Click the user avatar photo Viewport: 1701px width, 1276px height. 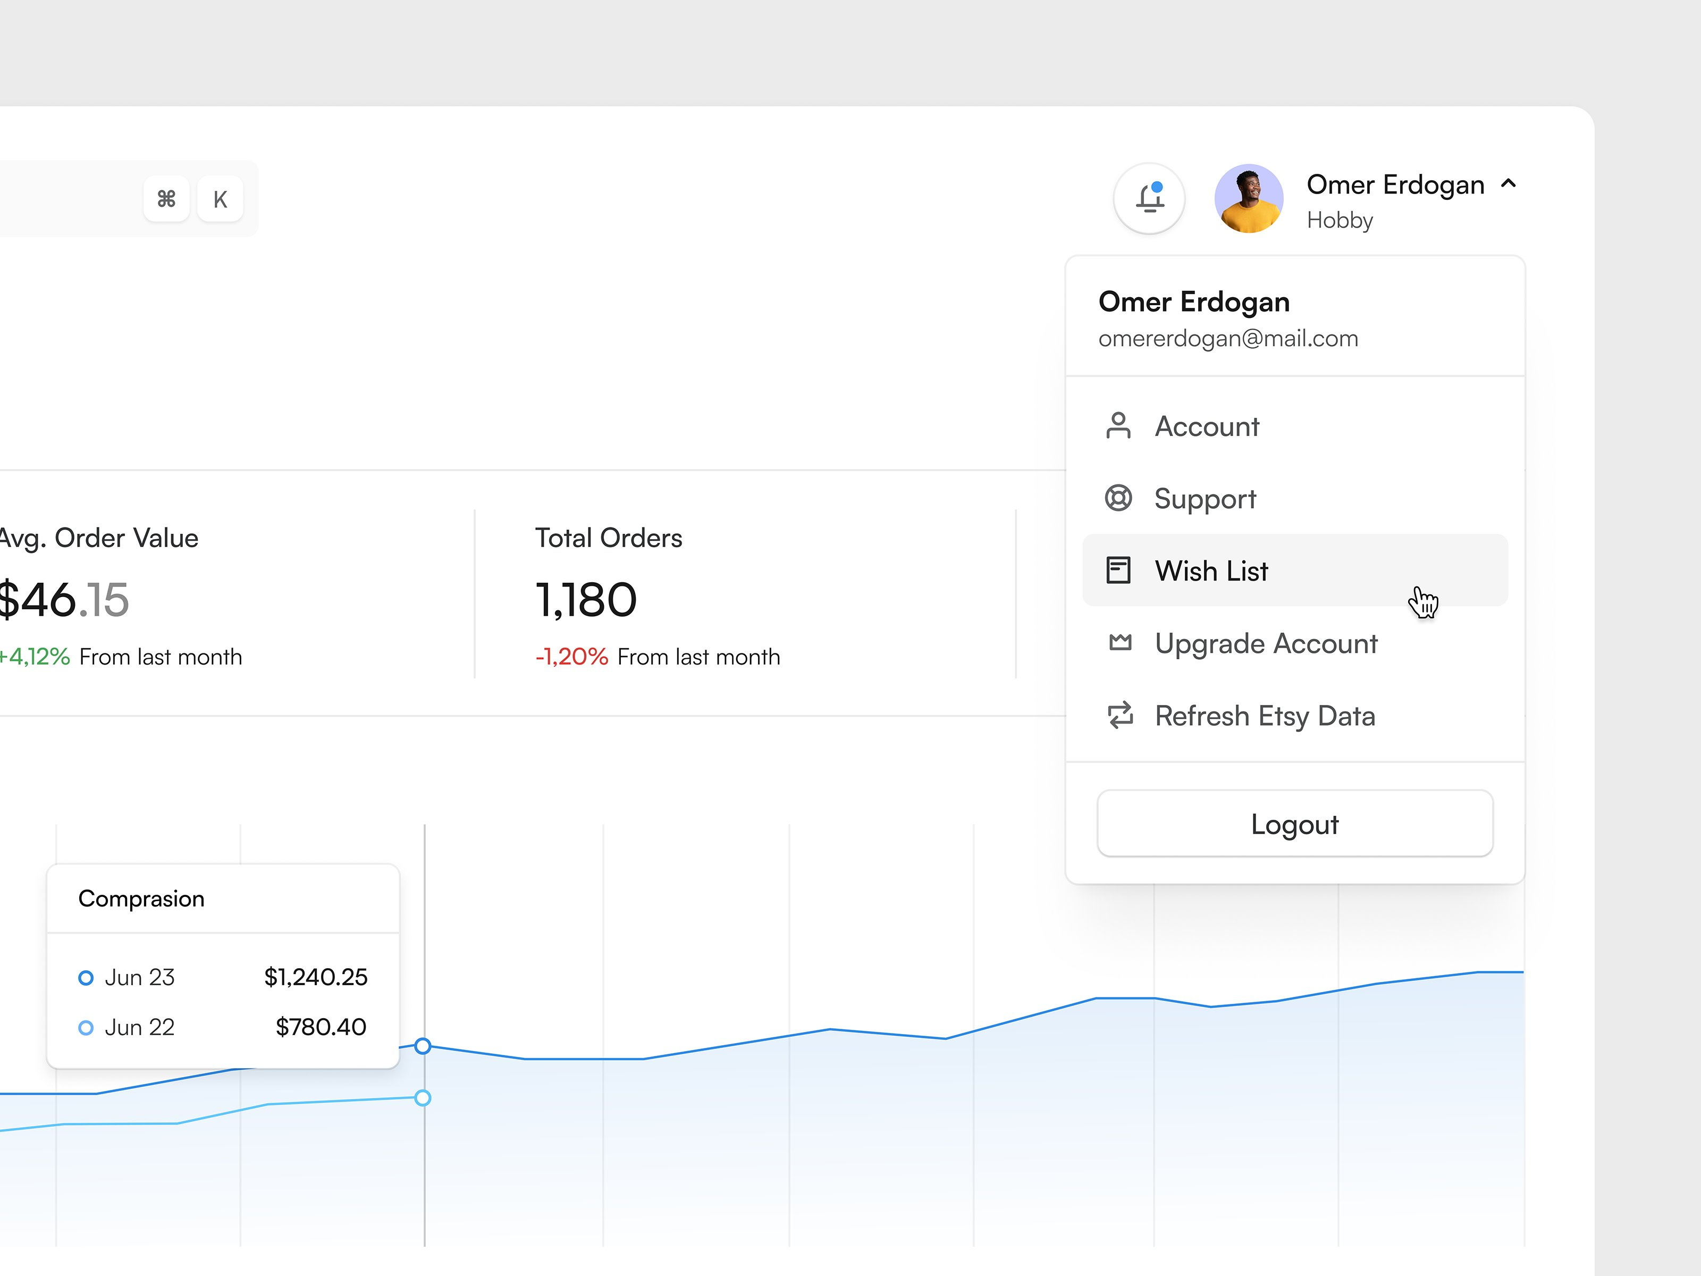tap(1248, 198)
